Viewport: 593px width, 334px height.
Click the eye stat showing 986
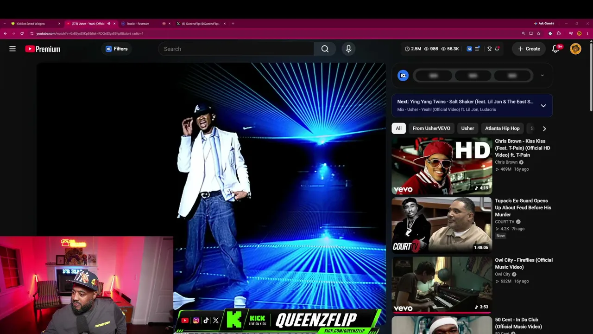431,49
